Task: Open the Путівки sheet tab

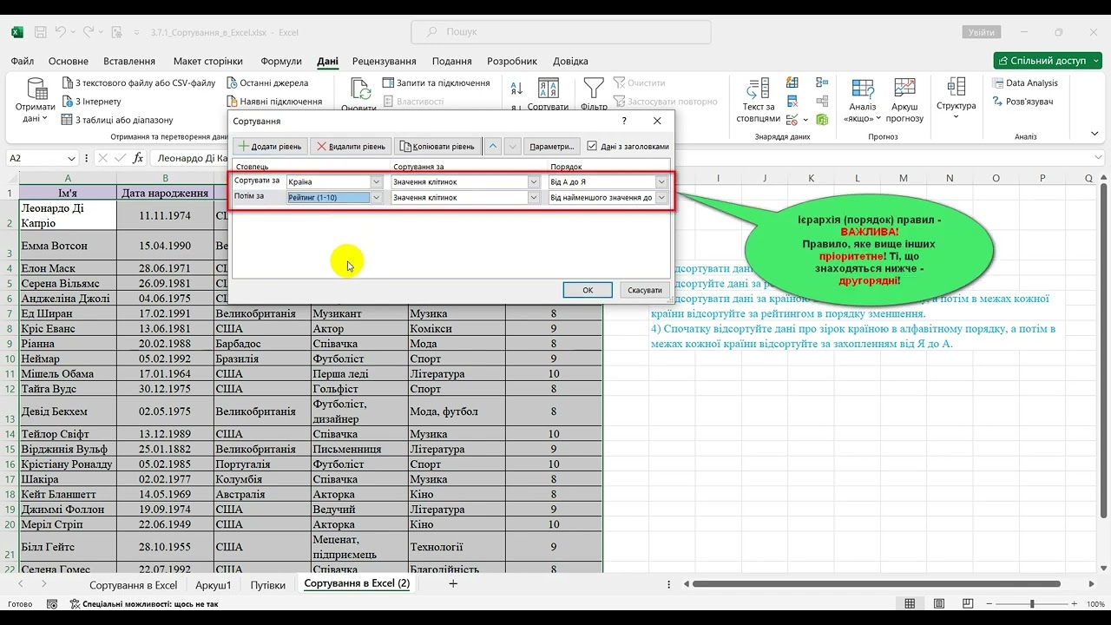Action: click(x=268, y=584)
